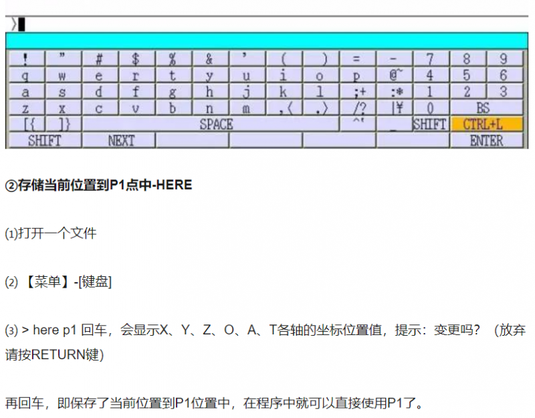Click the number 2 key
This screenshot has height=418, width=535.
(467, 92)
